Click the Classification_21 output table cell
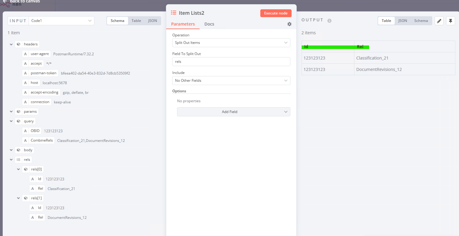Viewport: 459px width, 236px height. click(x=405, y=58)
